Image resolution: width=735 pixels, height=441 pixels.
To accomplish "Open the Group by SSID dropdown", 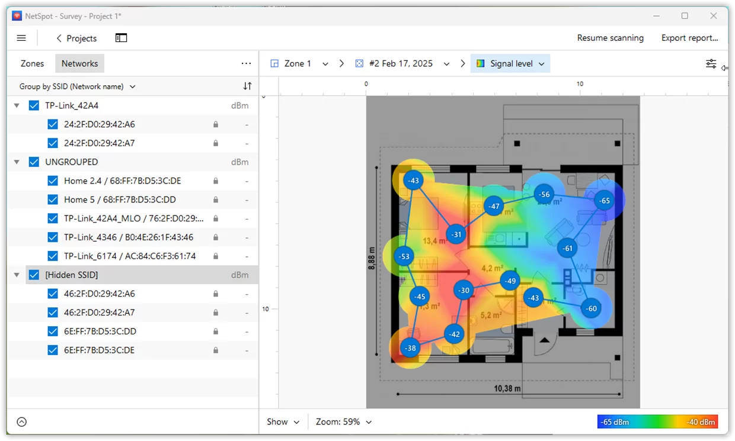I will (x=78, y=86).
